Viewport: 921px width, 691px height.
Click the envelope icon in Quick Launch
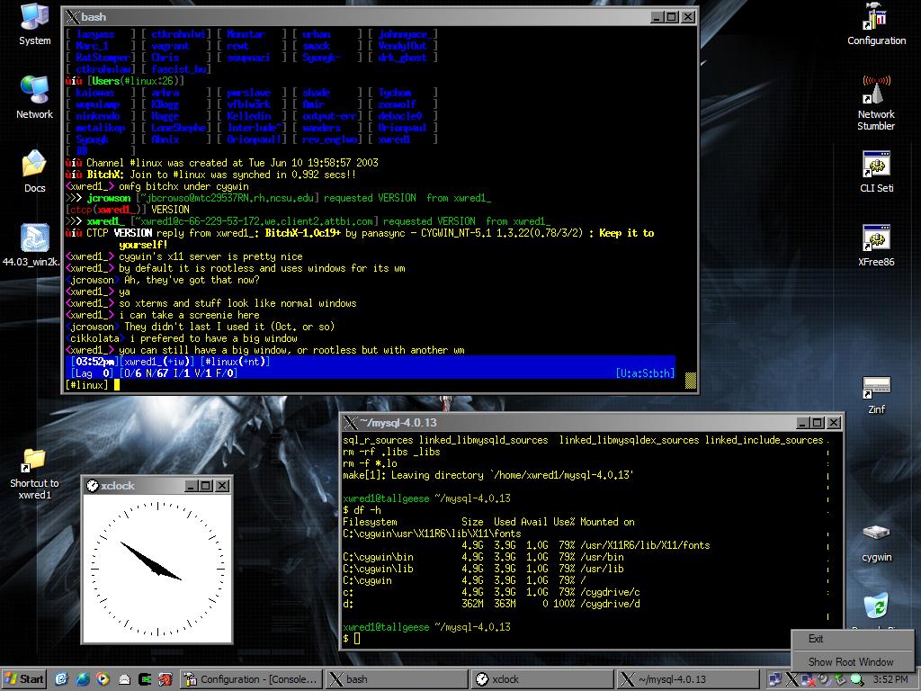point(124,679)
